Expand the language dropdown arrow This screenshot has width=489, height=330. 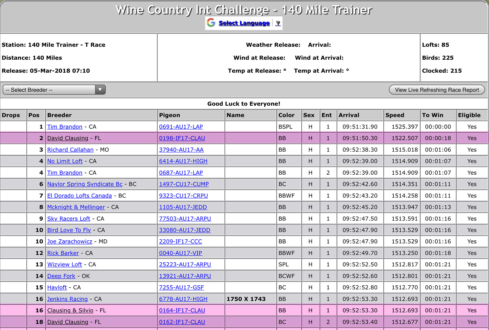(278, 23)
